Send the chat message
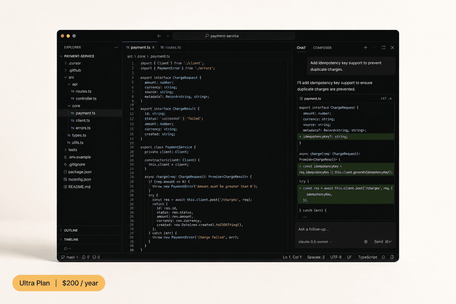Viewport: 456px width, 304px height. (x=383, y=242)
